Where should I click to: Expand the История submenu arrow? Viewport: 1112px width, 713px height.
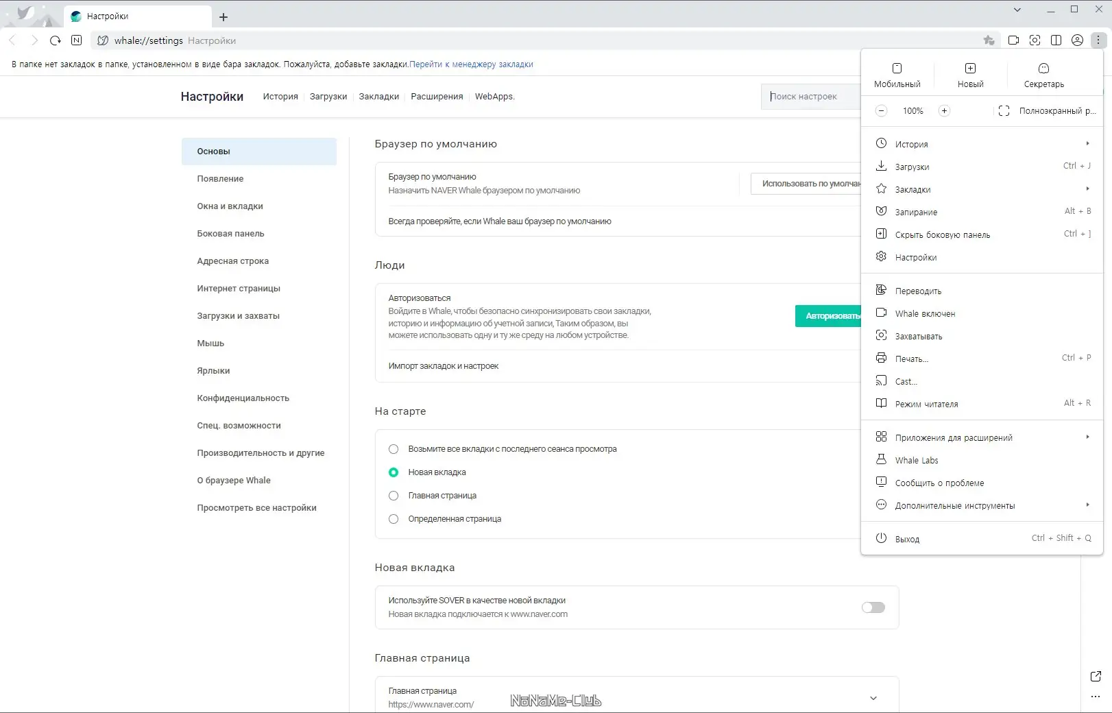1087,144
